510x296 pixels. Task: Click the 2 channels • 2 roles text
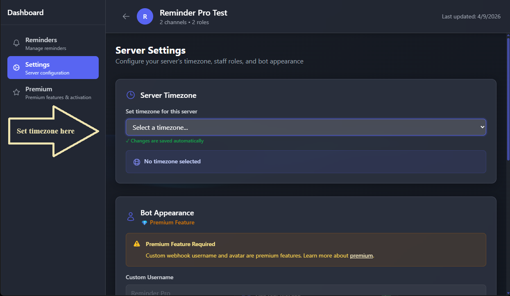click(x=184, y=23)
